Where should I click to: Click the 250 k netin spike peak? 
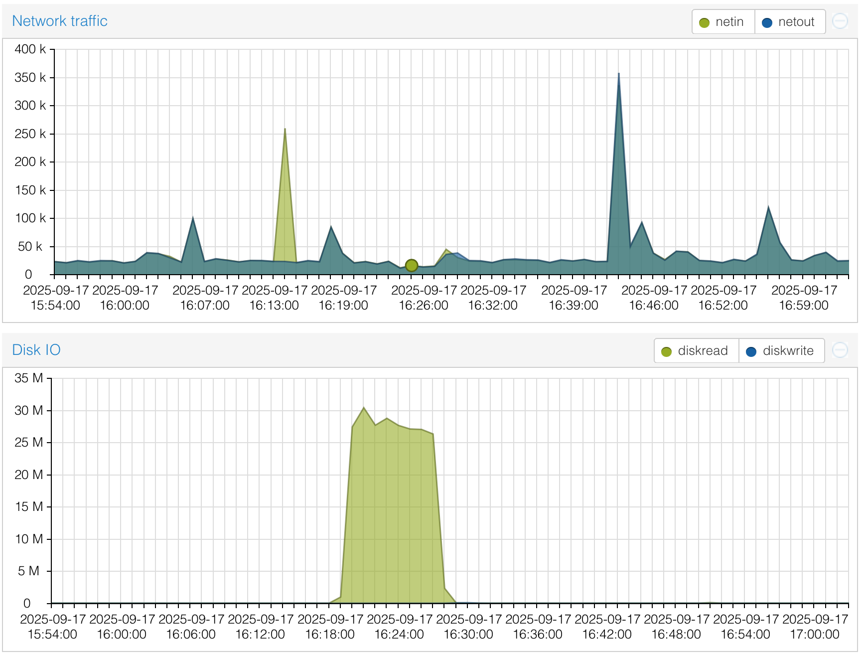[285, 129]
